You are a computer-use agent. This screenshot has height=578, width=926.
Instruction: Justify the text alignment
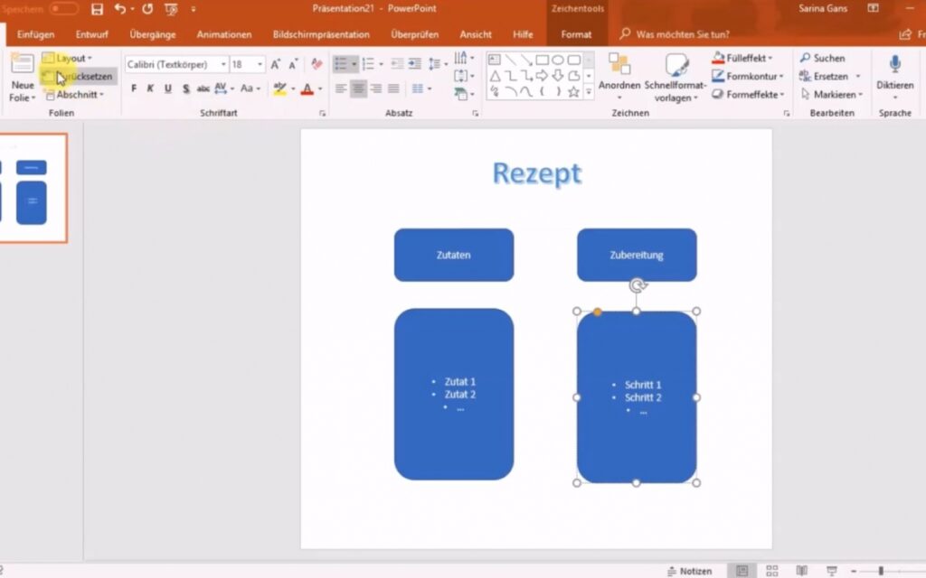(x=393, y=89)
